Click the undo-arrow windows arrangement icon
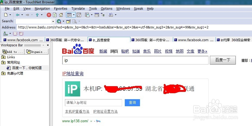This screenshot has height=126, width=252. click(x=111, y=15)
